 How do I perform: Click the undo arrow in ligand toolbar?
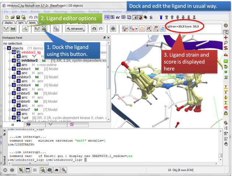pyautogui.click(x=94, y=29)
